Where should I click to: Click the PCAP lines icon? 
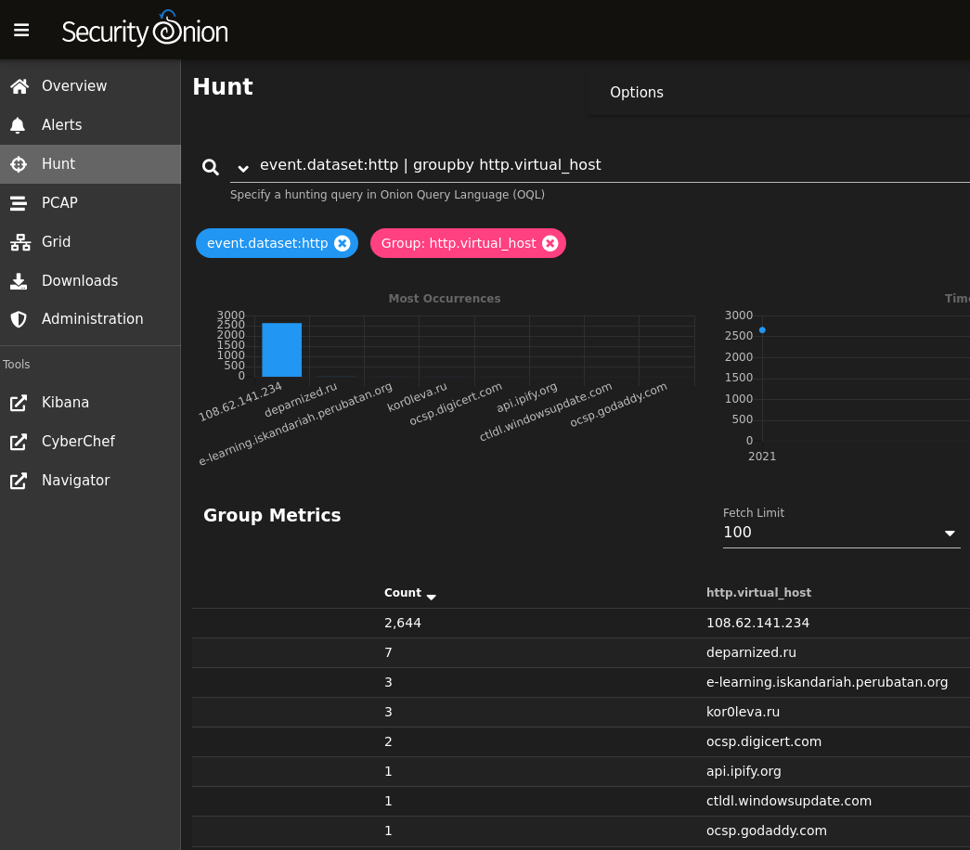pyautogui.click(x=19, y=203)
